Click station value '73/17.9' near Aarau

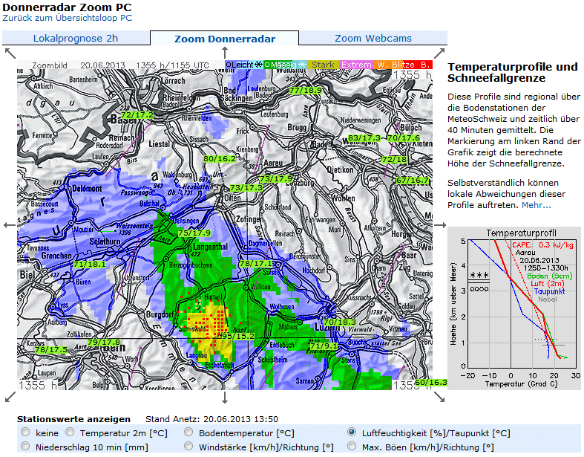(x=276, y=178)
